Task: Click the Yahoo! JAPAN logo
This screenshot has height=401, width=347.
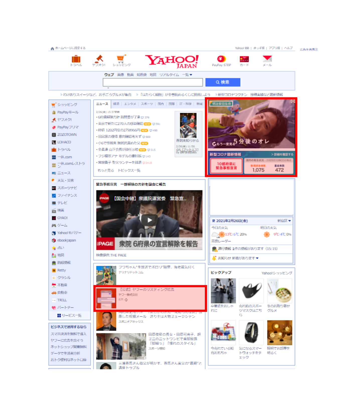Action: (x=172, y=61)
